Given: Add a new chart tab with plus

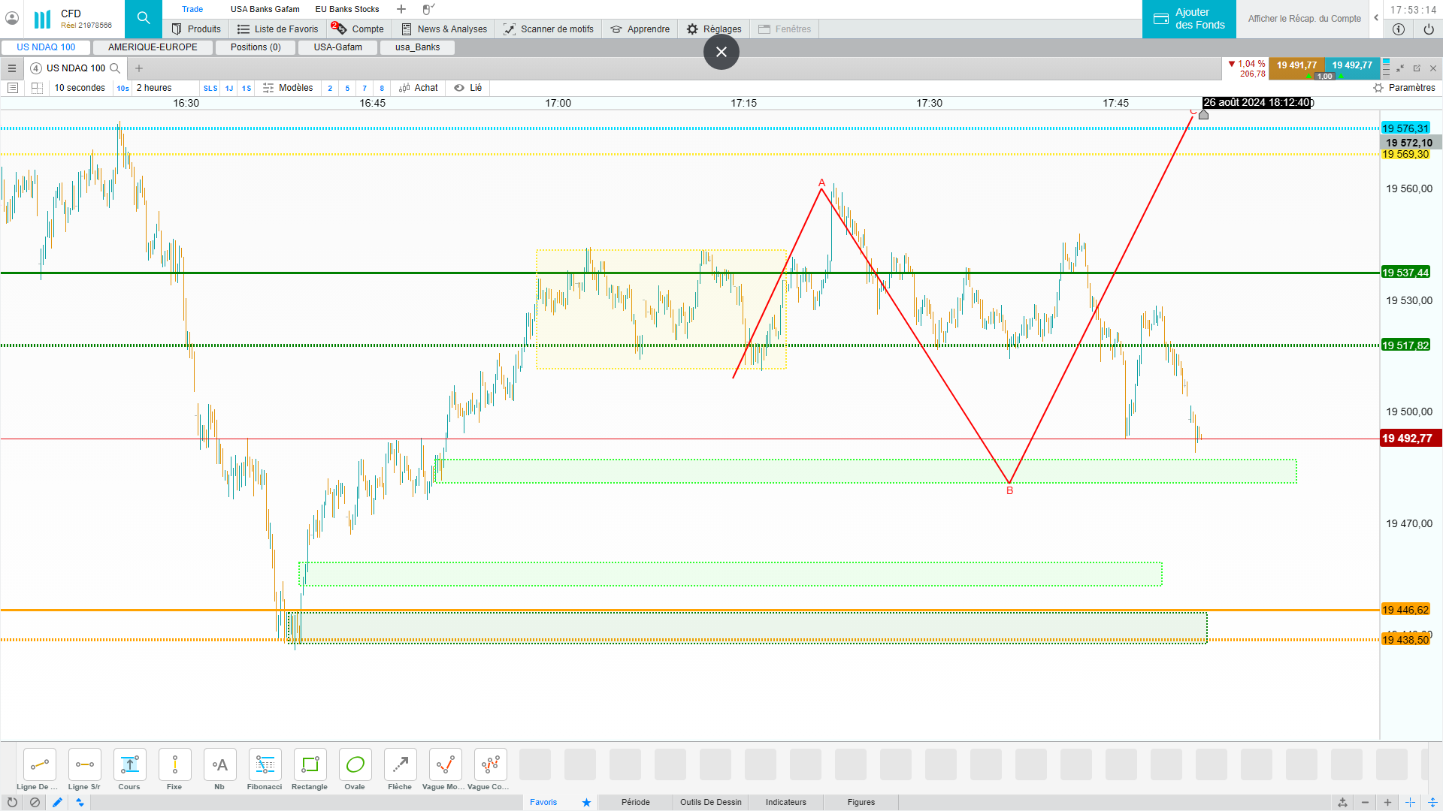Looking at the screenshot, I should [x=139, y=68].
